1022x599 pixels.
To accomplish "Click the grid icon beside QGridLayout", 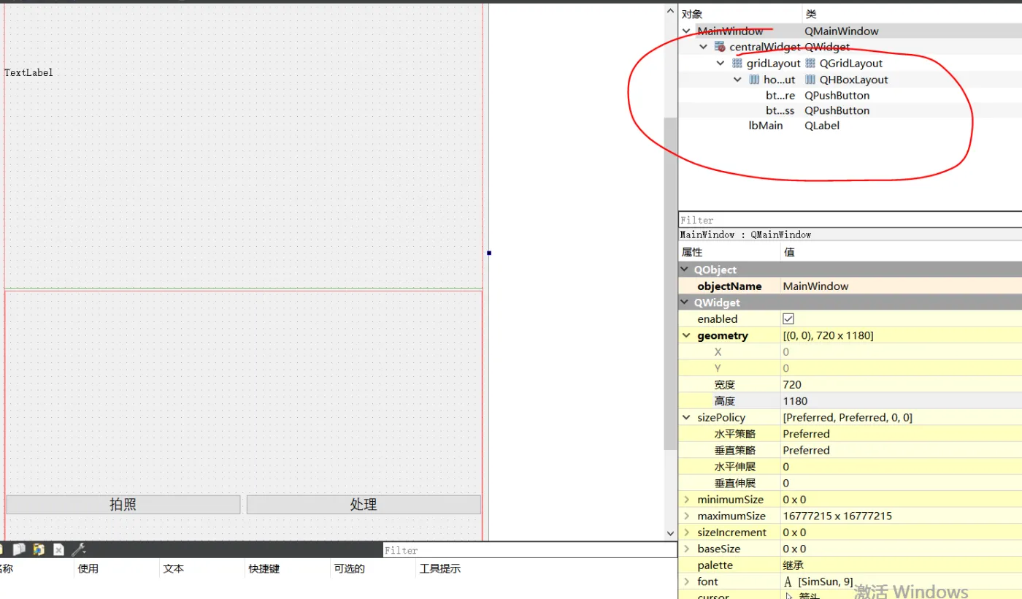I will point(810,64).
